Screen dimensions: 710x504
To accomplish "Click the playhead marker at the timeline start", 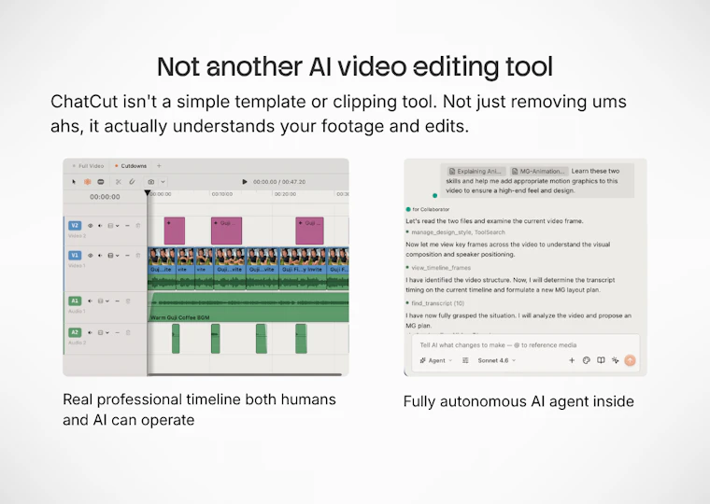I will [x=148, y=193].
